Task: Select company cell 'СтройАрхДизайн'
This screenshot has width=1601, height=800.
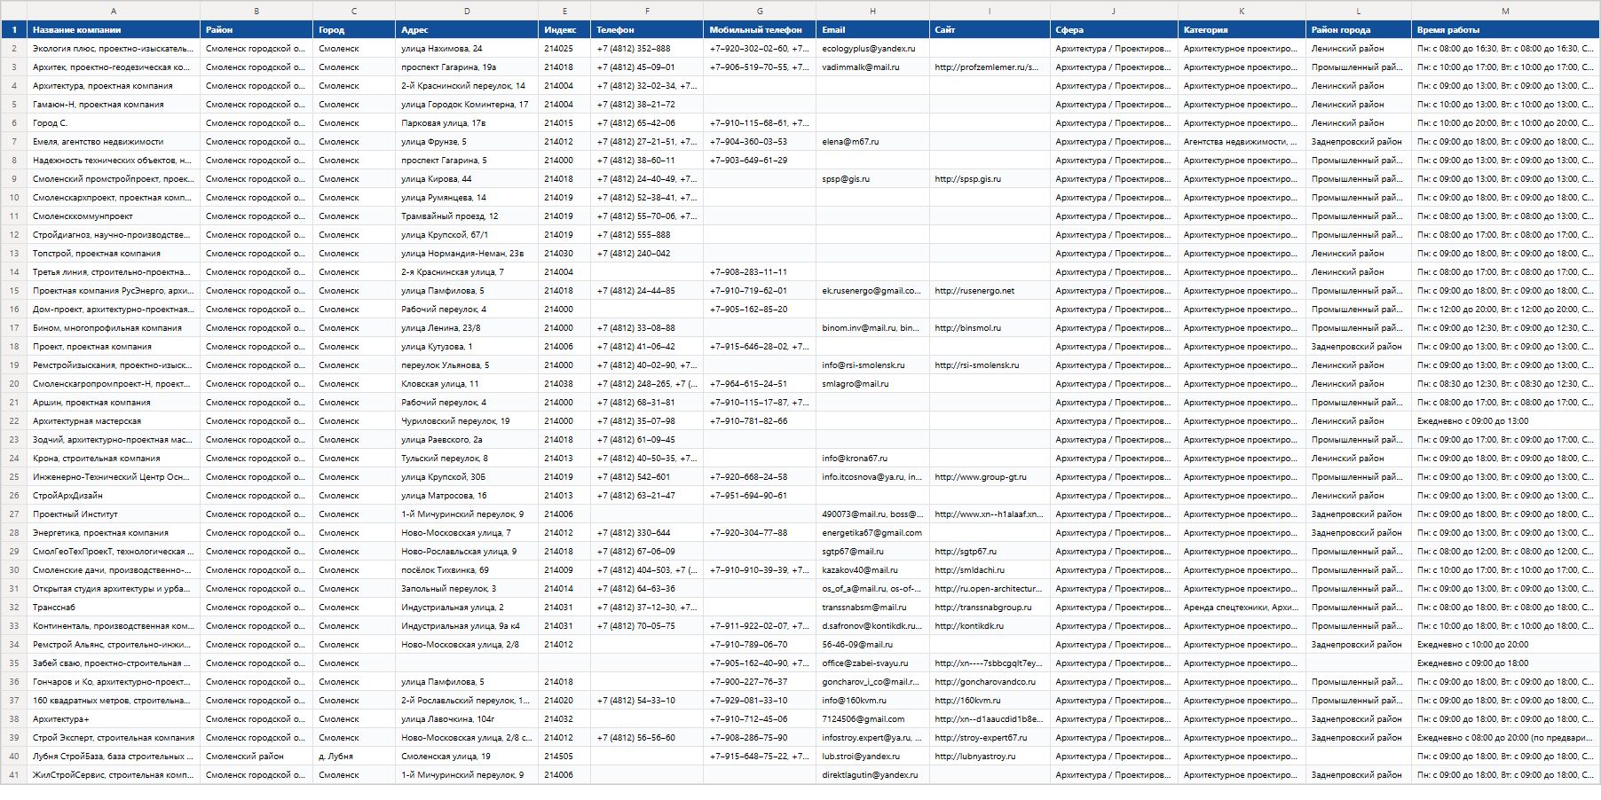Action: coord(114,495)
